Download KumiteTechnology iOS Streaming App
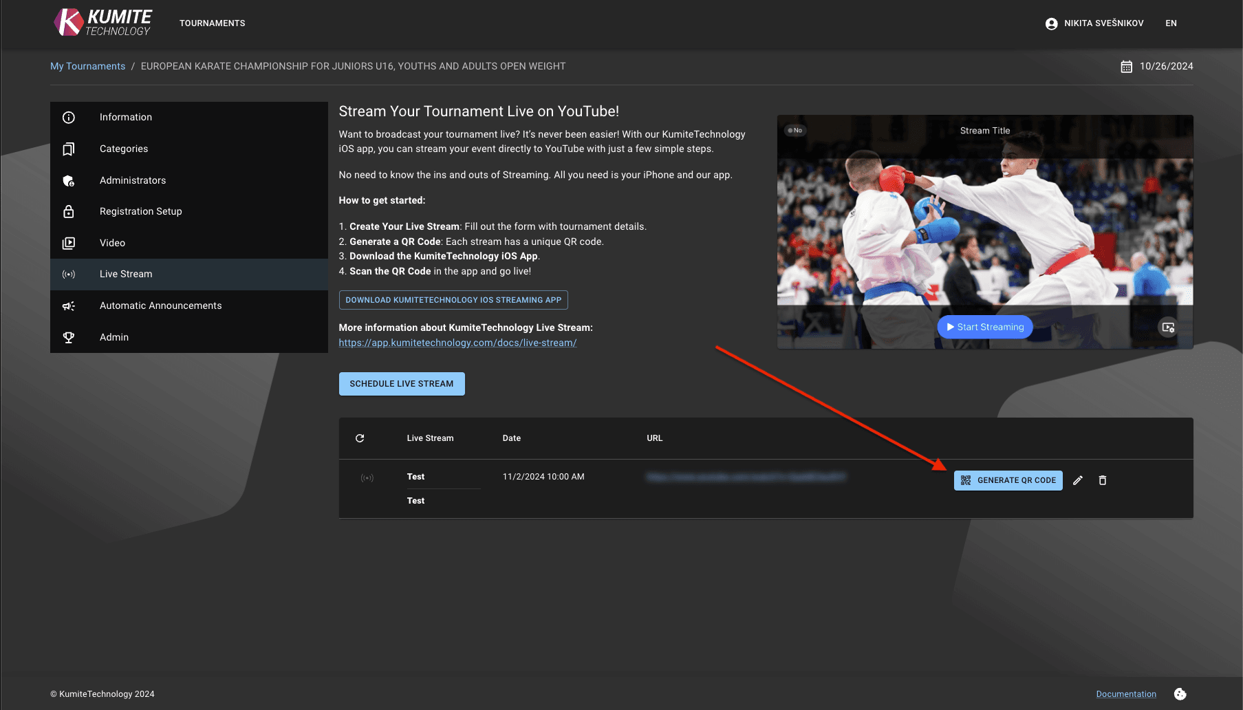The image size is (1243, 710). (453, 300)
